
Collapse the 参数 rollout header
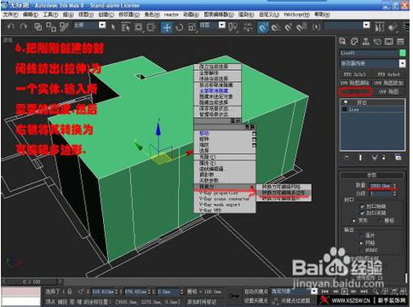(372, 175)
